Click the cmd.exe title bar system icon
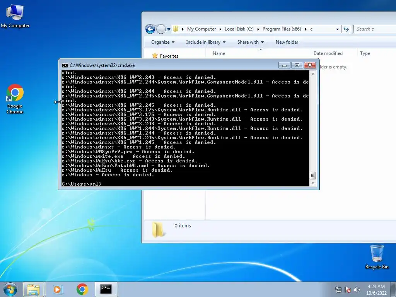396x297 pixels. pyautogui.click(x=65, y=65)
